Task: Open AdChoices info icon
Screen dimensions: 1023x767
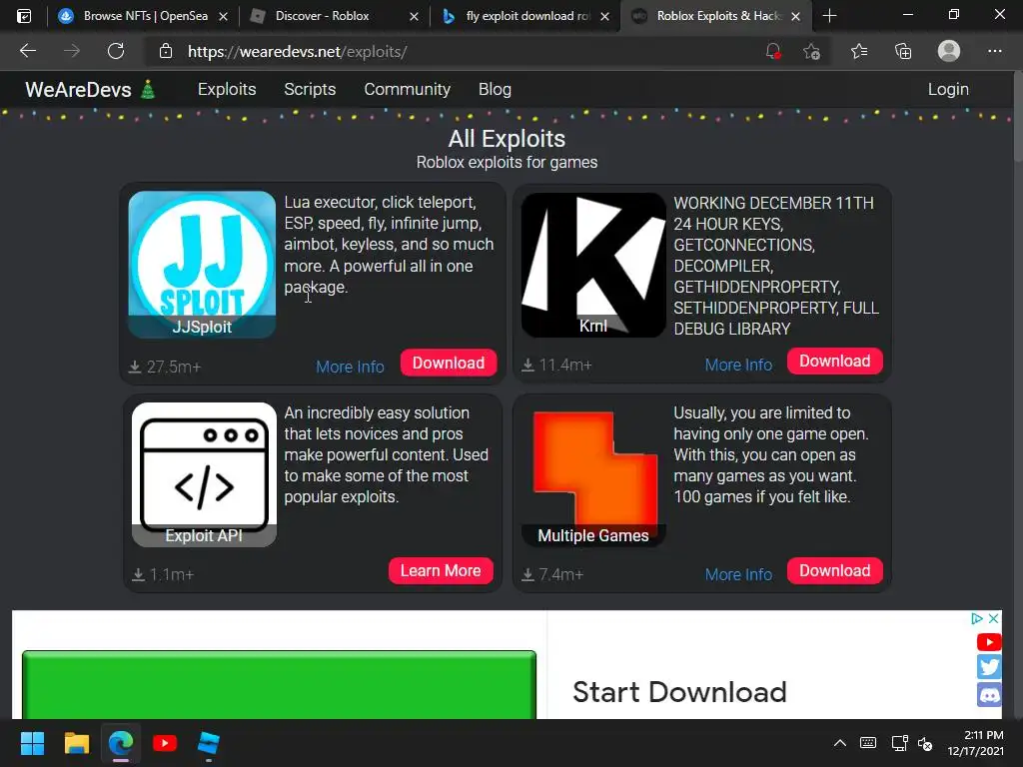Action: [977, 618]
